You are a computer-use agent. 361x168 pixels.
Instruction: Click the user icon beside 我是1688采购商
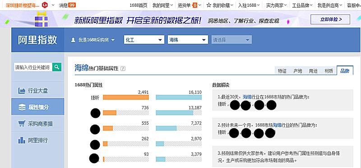tap(73, 40)
